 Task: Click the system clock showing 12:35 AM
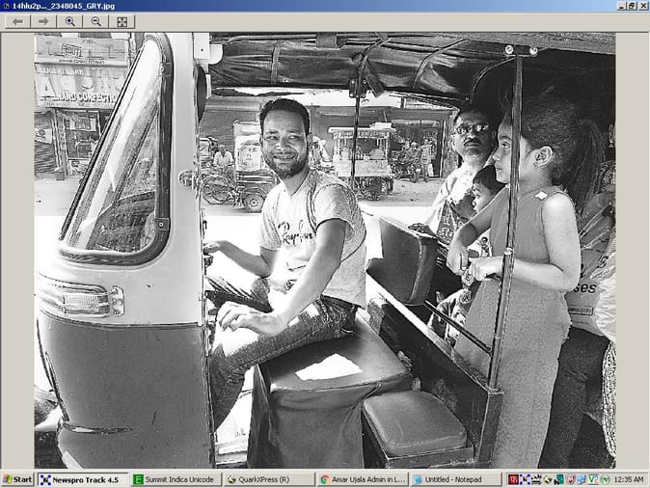(627, 479)
